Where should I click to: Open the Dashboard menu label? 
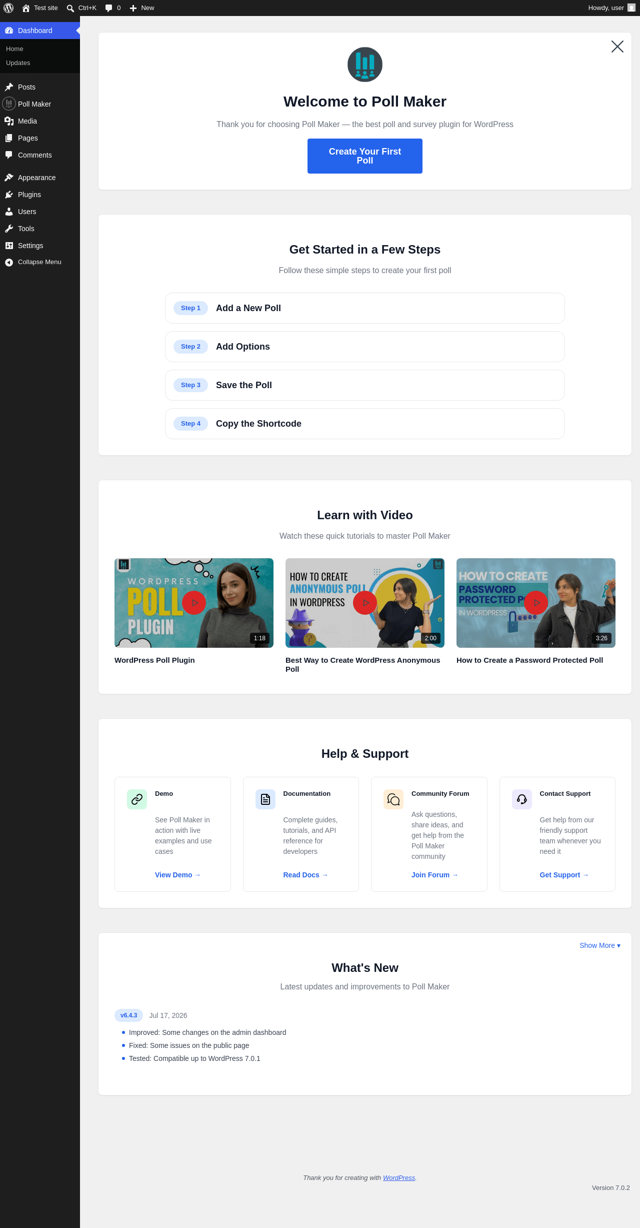35,31
